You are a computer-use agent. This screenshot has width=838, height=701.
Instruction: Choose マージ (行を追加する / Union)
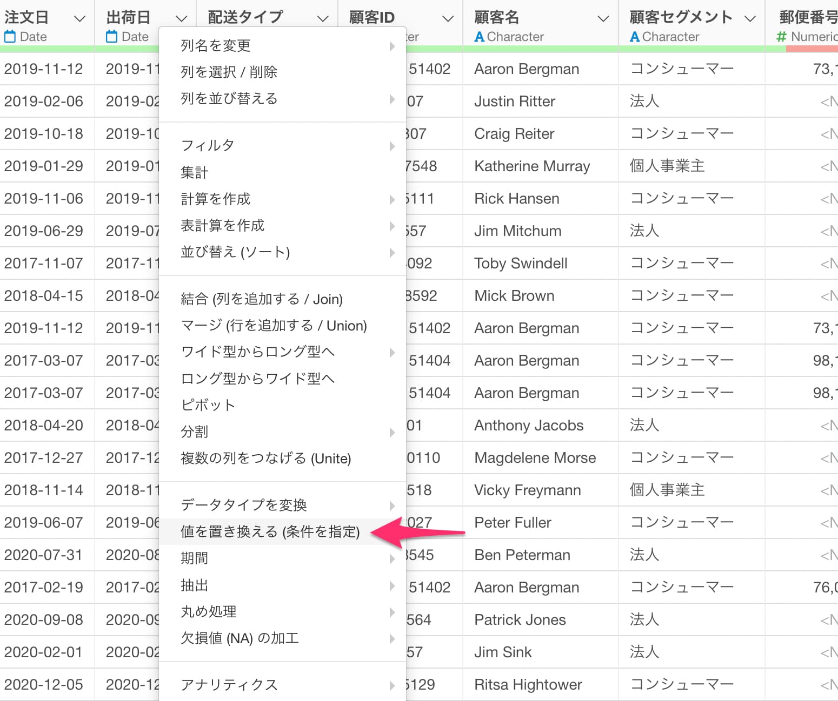(282, 326)
